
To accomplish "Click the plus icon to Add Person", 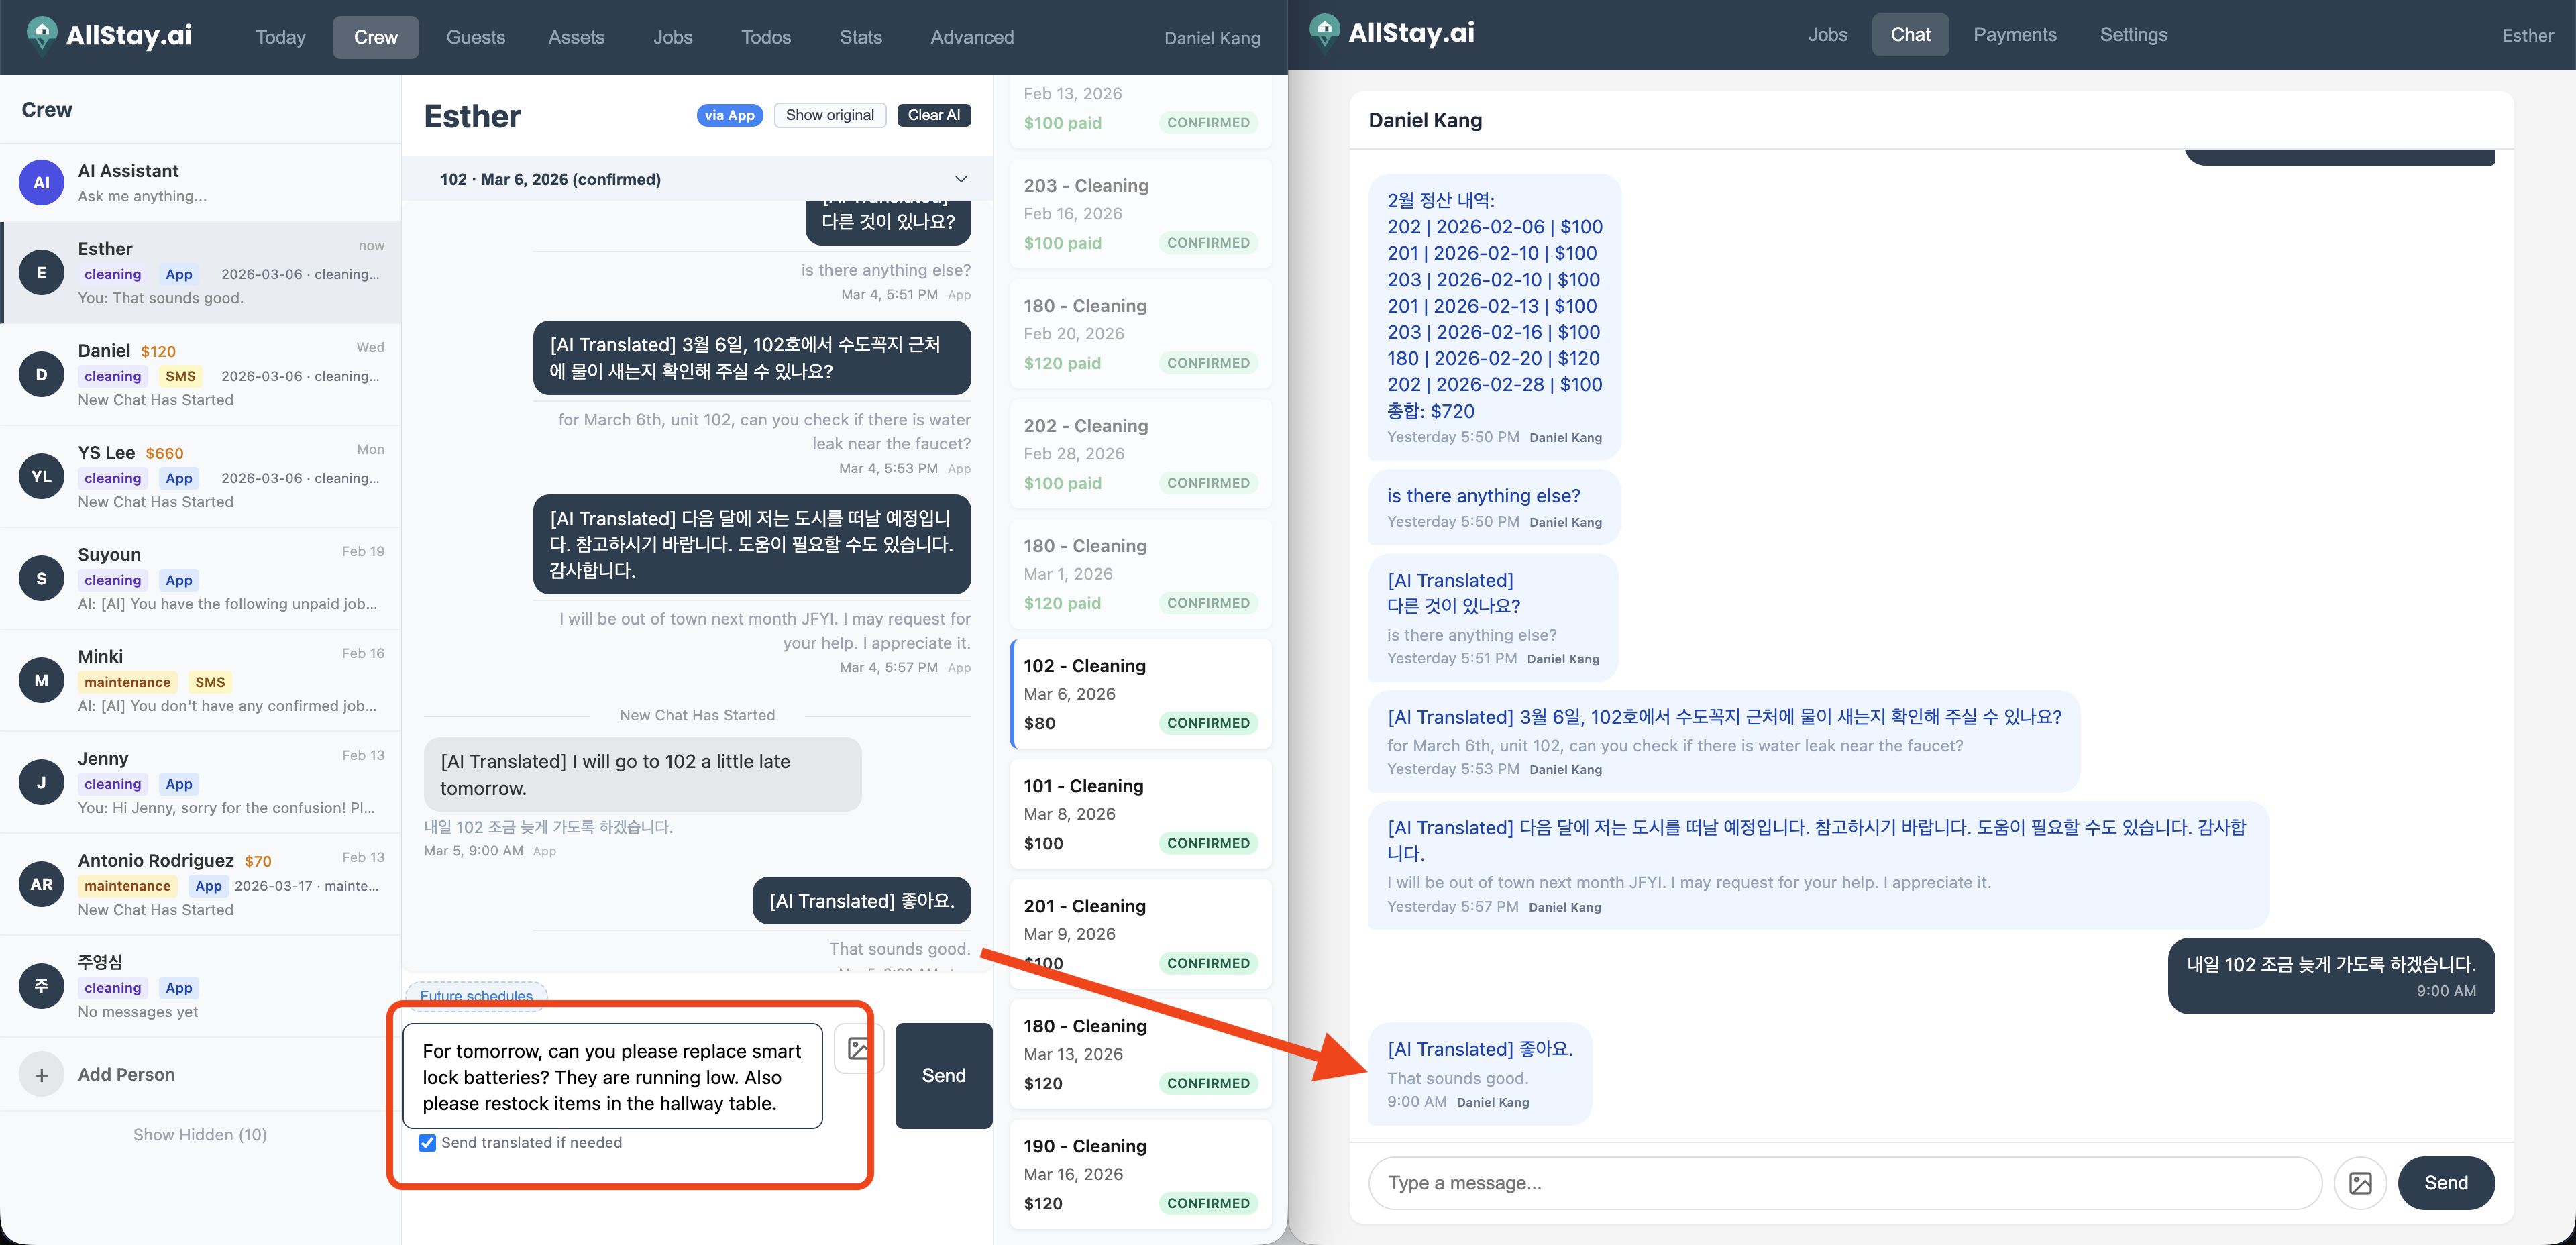I will click(41, 1075).
